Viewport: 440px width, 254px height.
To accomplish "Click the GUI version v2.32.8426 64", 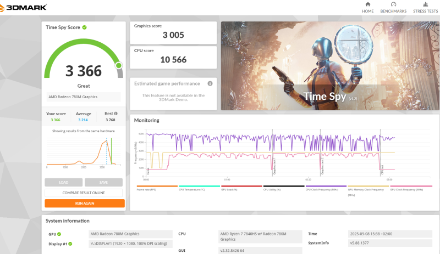I will pyautogui.click(x=260, y=251).
